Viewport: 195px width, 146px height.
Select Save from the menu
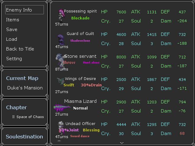click(x=12, y=30)
